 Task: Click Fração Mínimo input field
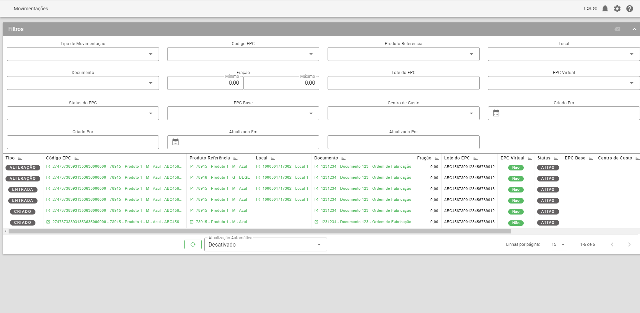coord(205,83)
